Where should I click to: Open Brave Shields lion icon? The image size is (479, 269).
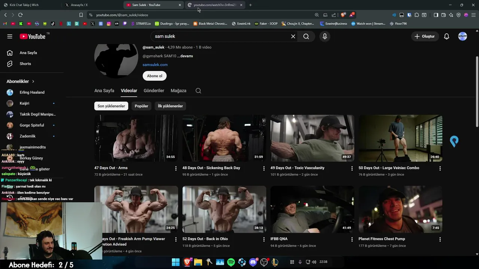(x=343, y=15)
